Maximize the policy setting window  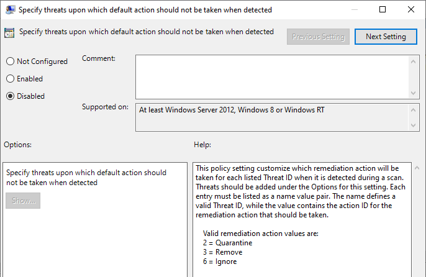[x=383, y=9]
